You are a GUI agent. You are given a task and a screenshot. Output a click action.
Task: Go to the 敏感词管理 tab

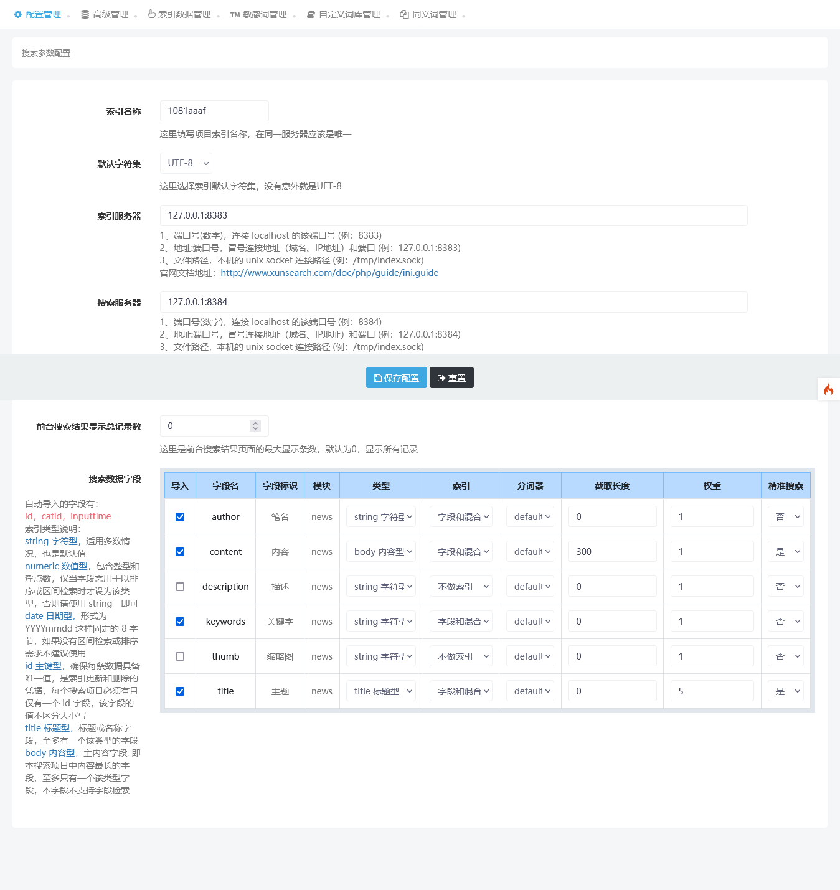[x=258, y=14]
